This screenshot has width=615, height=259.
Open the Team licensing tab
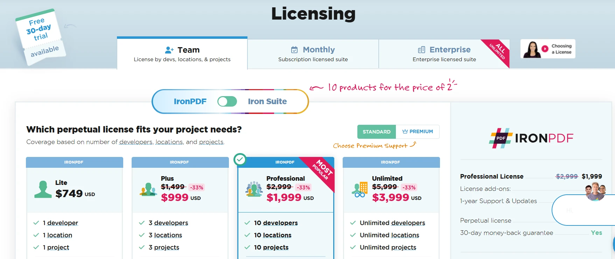(182, 54)
